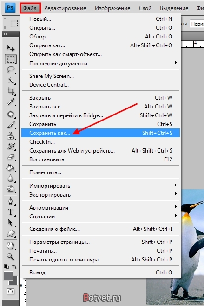Select the Eraser tool
Viewport: 204px width, 306px height.
[10, 157]
